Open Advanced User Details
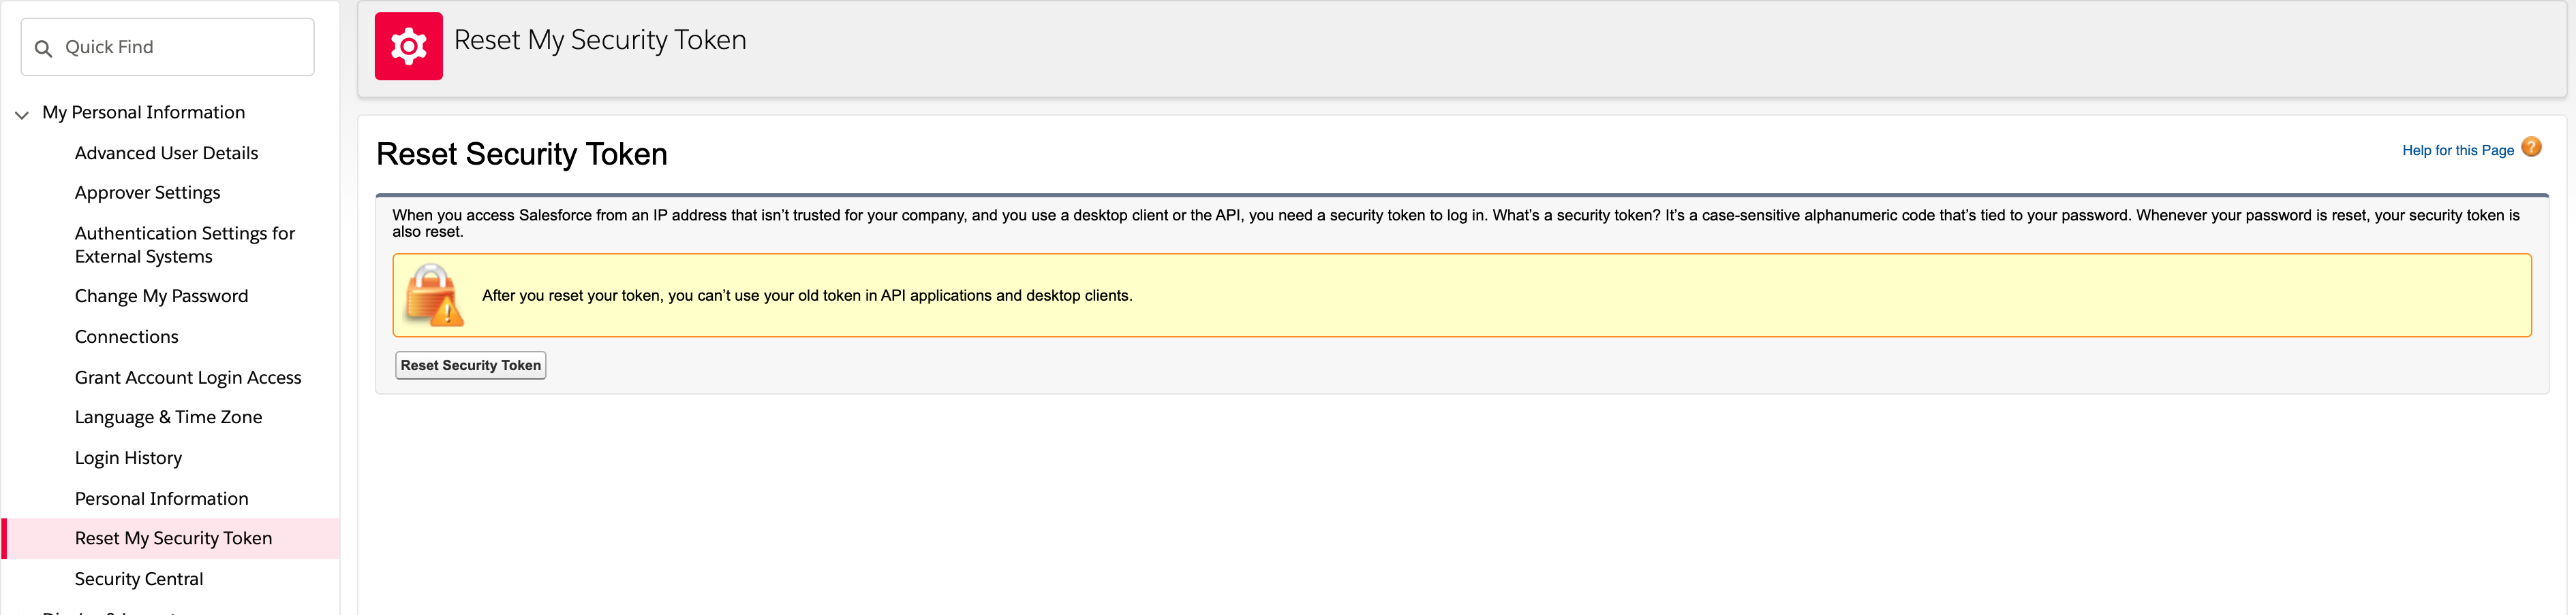Viewport: 2576px width, 615px height. click(166, 153)
